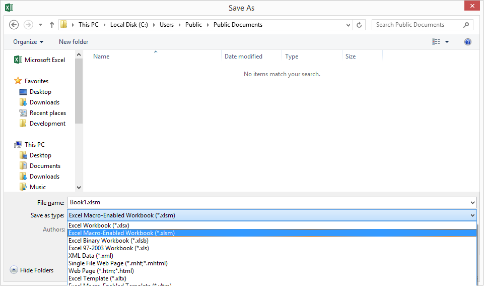Select Users in the address path
The height and width of the screenshot is (286, 484).
167,25
